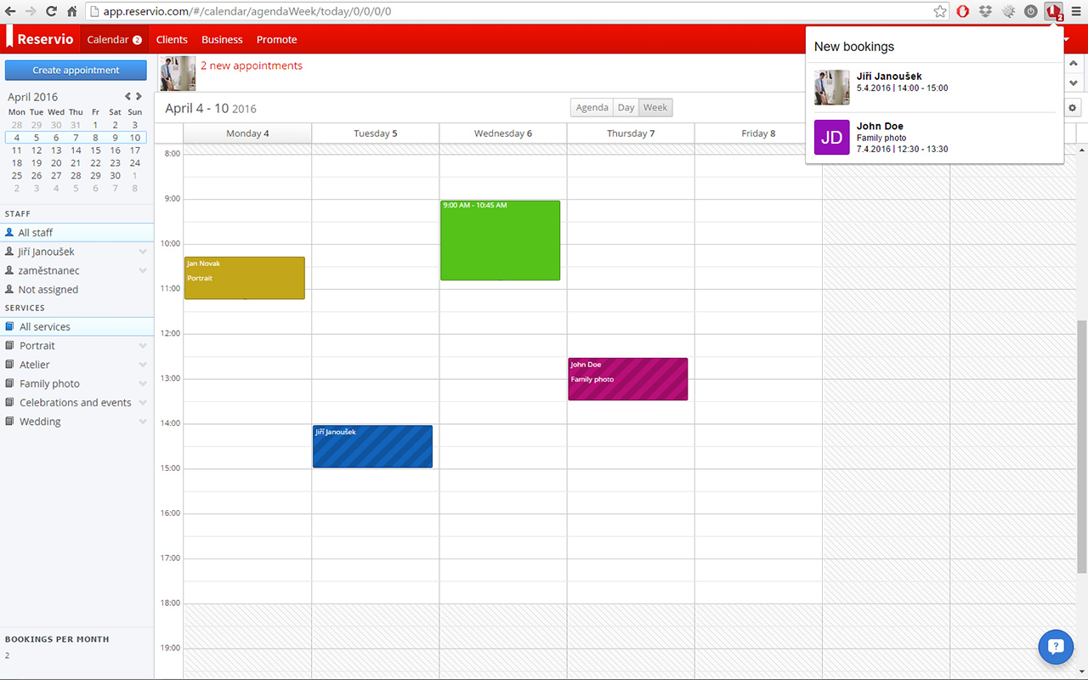Image resolution: width=1088 pixels, height=680 pixels.
Task: Open the Clients menu
Action: 172,39
